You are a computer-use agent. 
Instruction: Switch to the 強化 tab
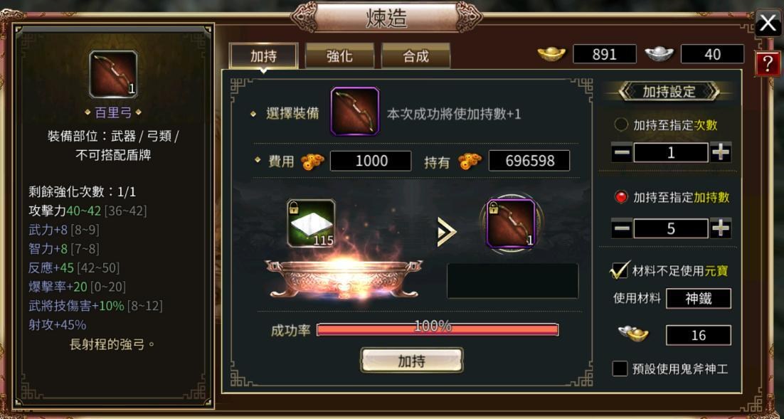(339, 55)
